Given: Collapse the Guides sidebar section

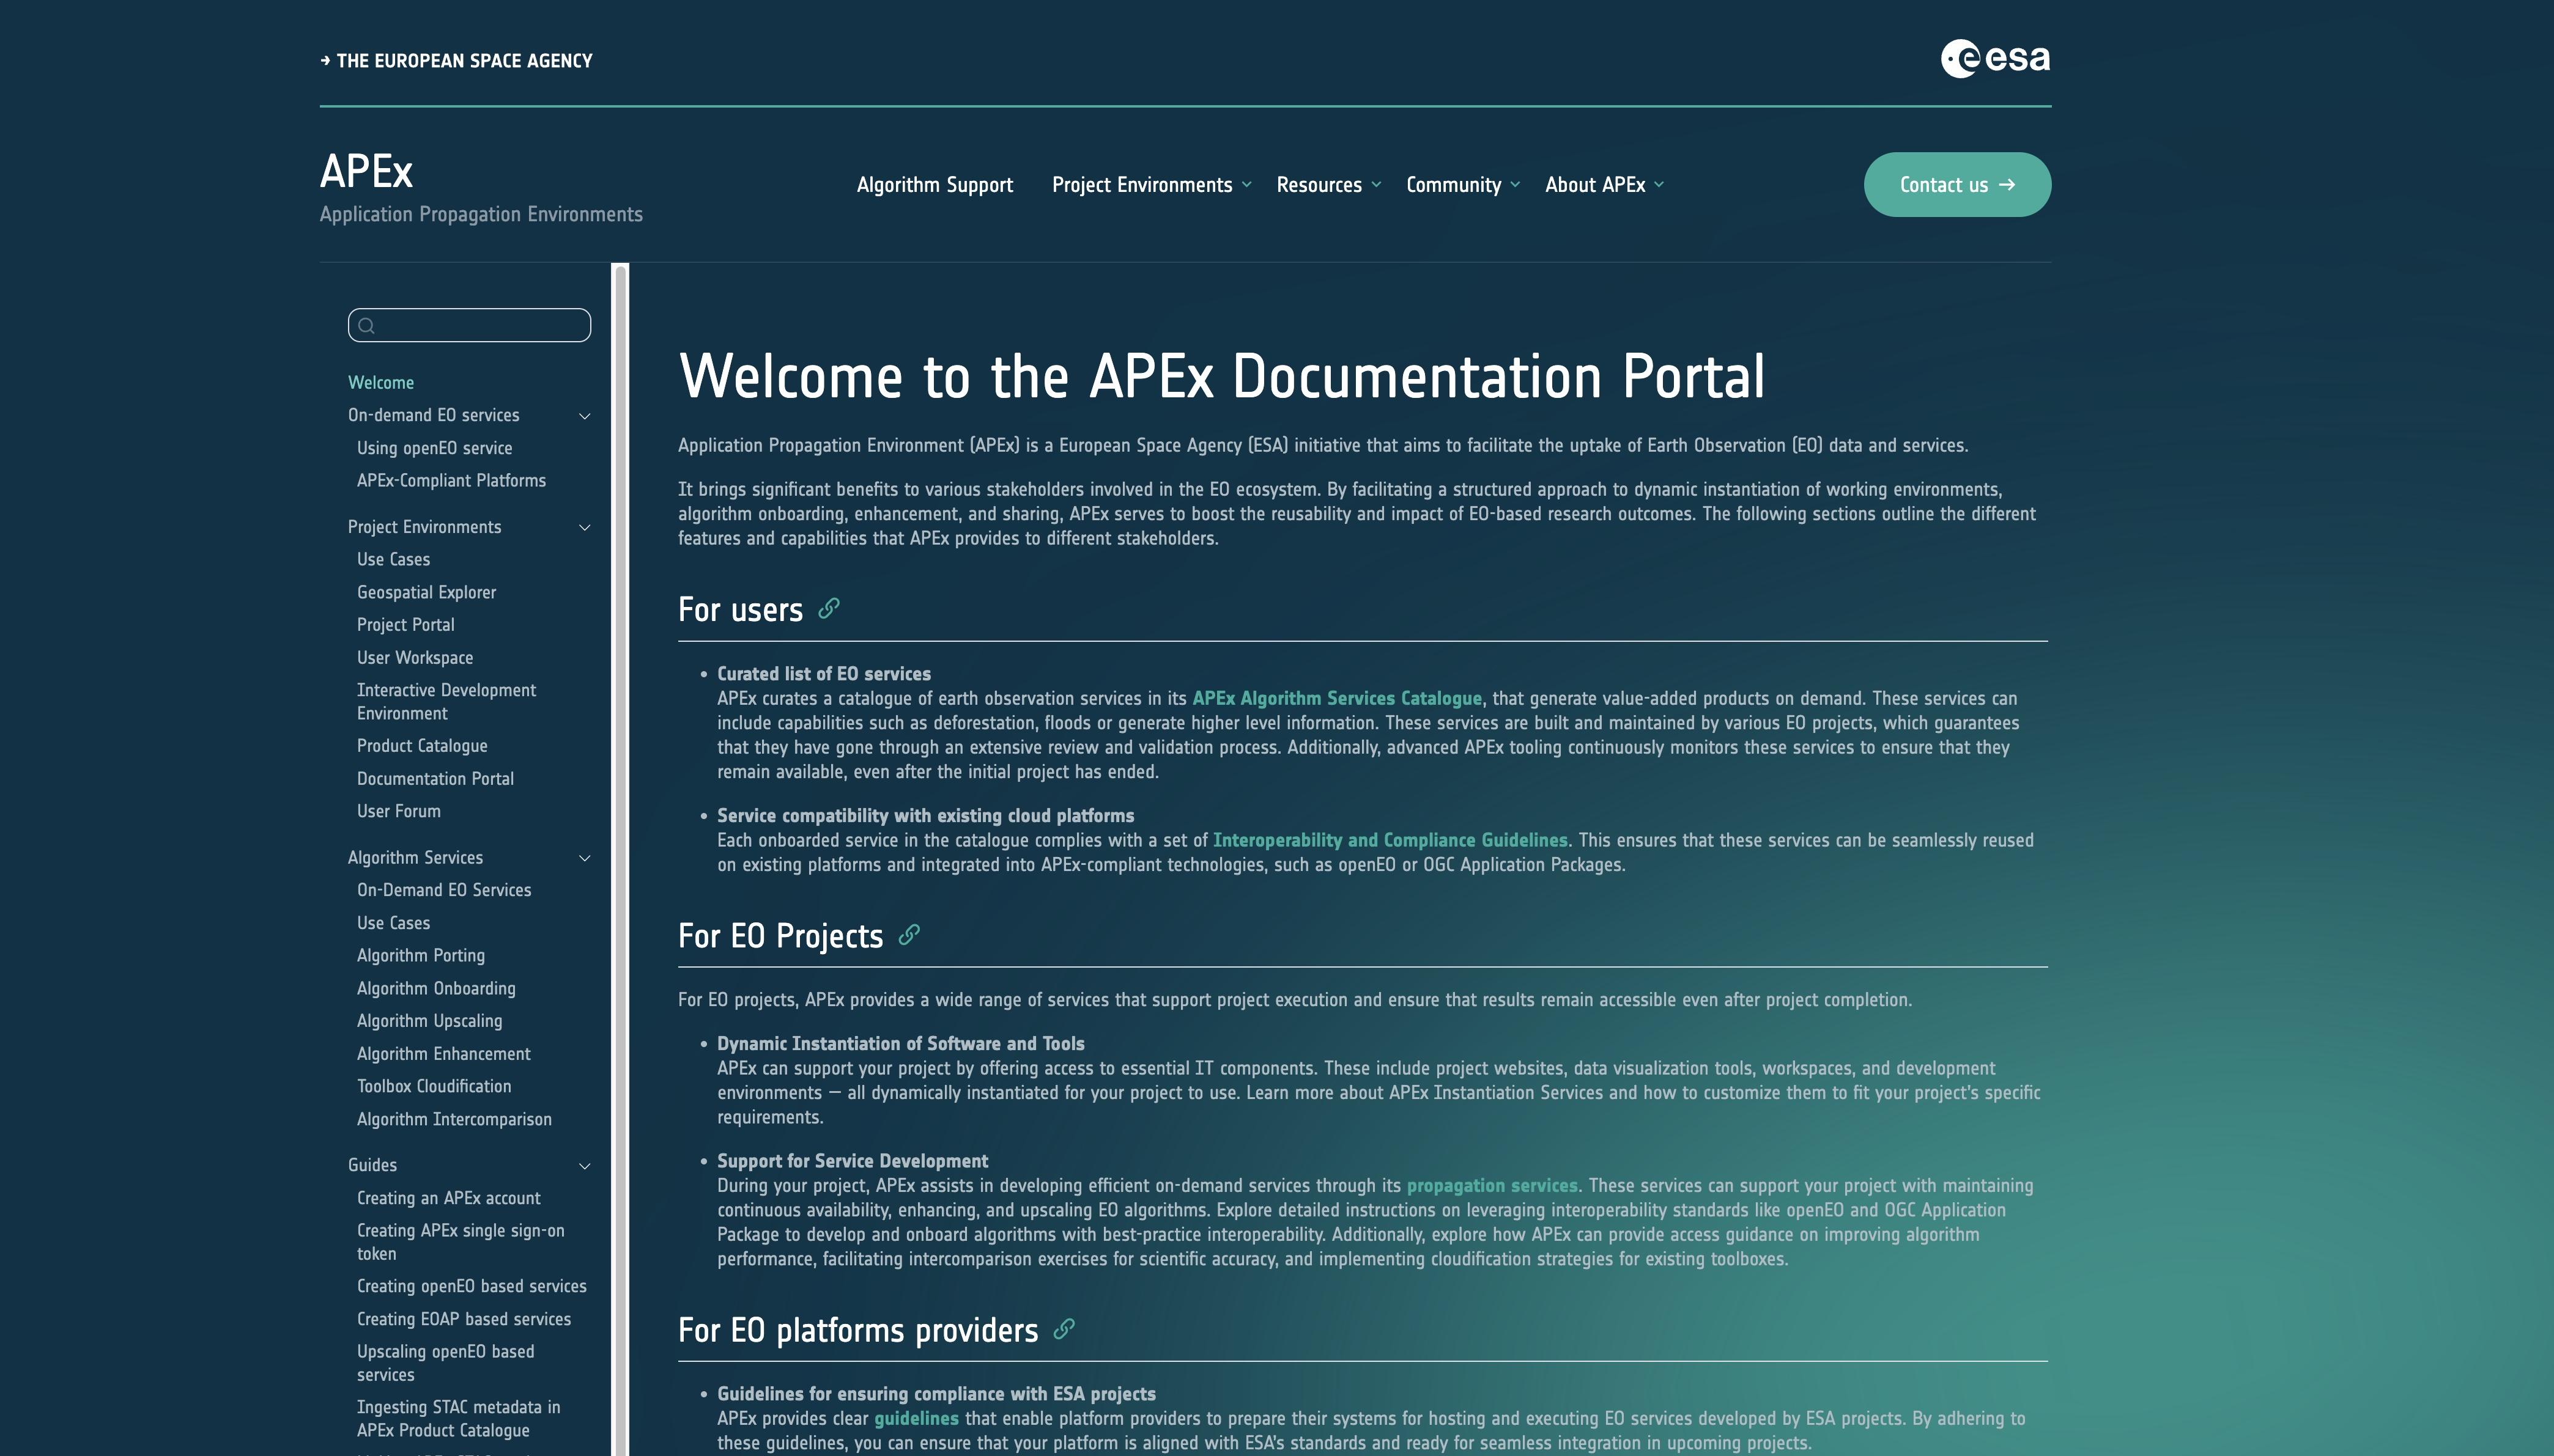Looking at the screenshot, I should click(x=585, y=1166).
